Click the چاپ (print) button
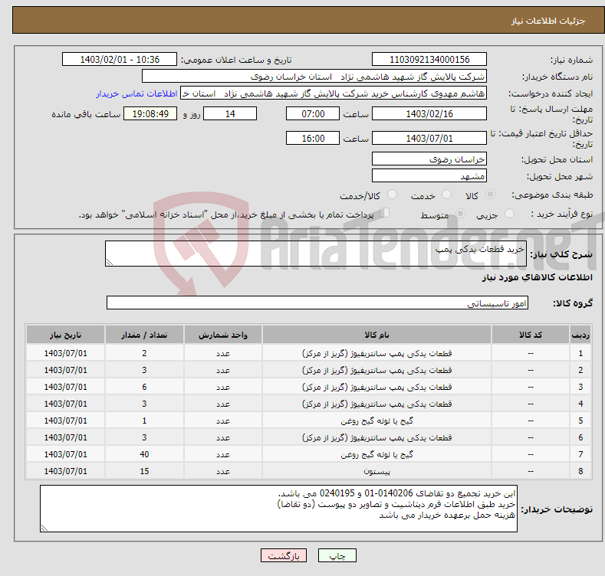This screenshot has height=576, width=605. tap(337, 555)
